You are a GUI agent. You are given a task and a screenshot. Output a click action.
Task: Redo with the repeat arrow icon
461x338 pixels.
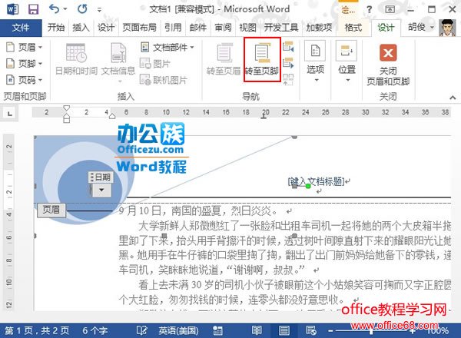click(82, 9)
